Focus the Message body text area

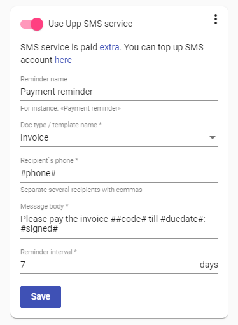tap(119, 224)
